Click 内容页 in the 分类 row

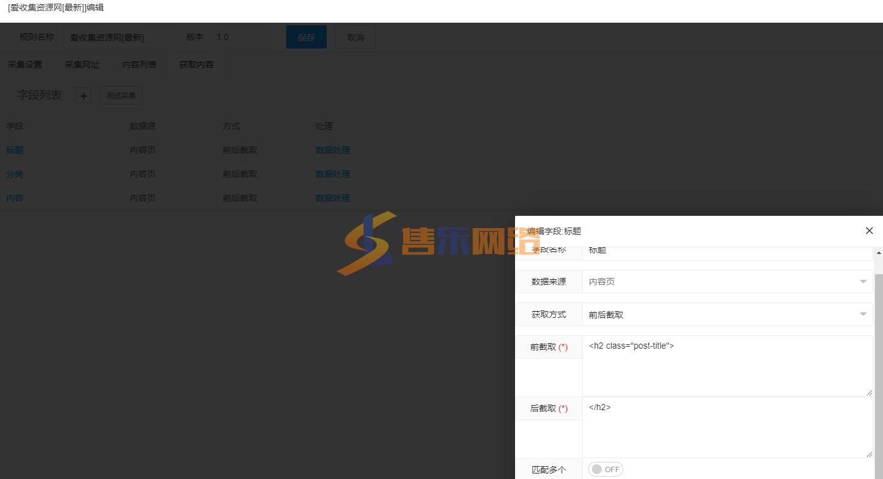(143, 174)
